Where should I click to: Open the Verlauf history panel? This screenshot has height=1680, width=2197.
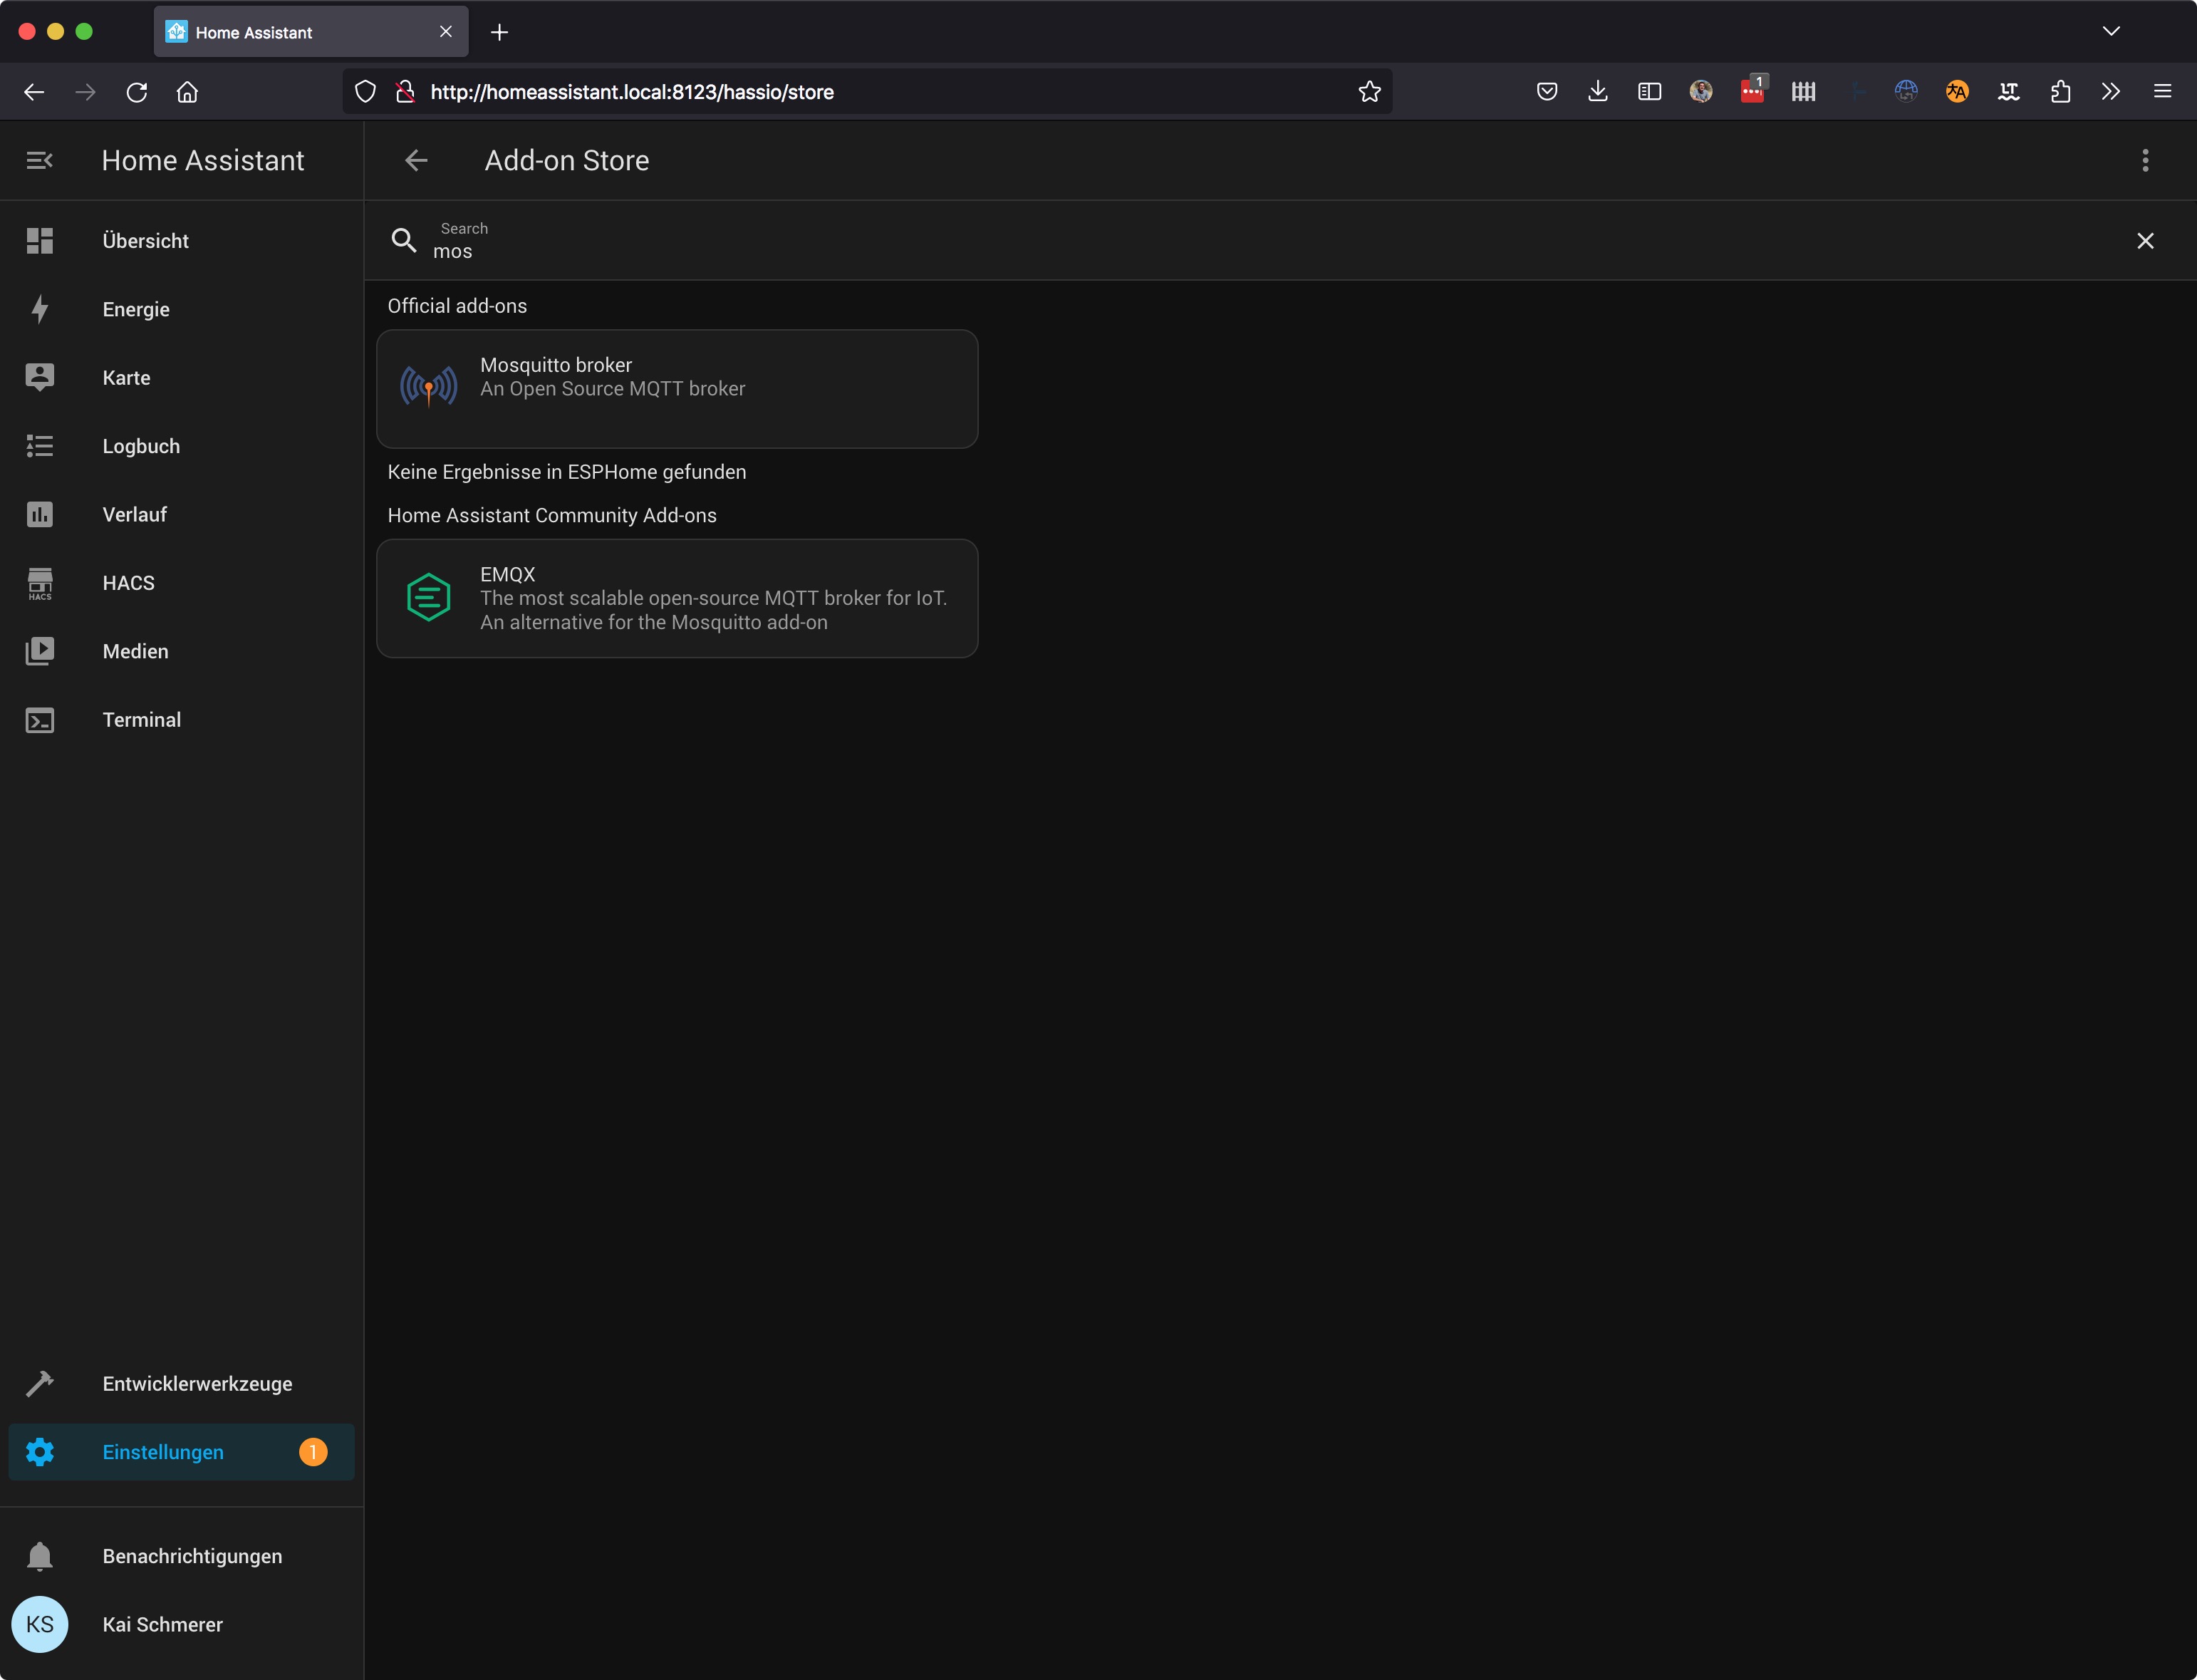point(134,514)
